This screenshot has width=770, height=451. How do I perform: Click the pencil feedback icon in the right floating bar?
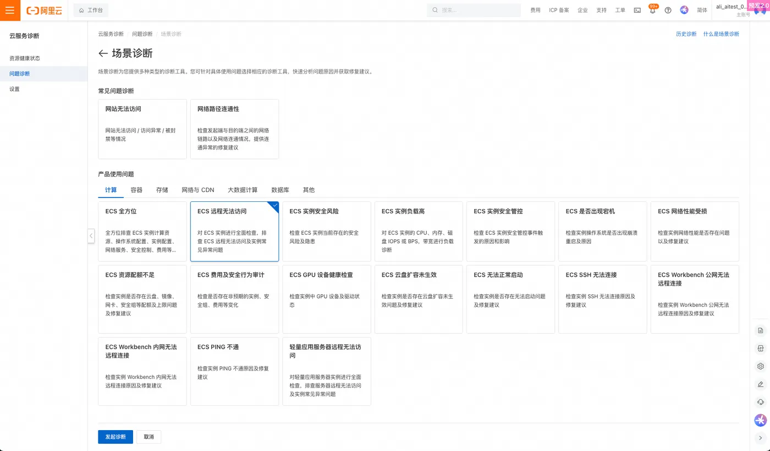(761, 384)
